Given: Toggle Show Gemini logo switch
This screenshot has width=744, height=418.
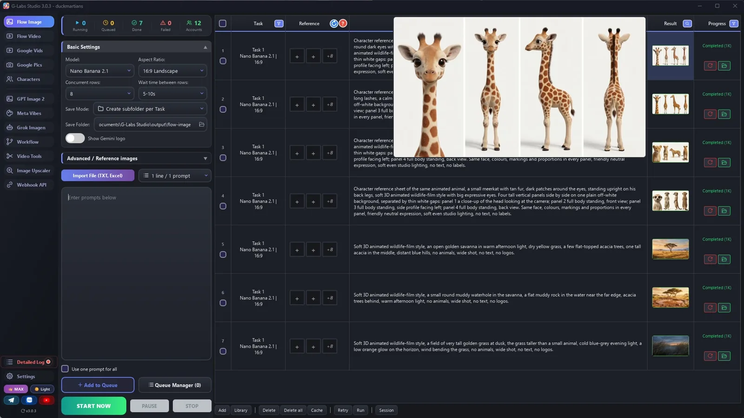Looking at the screenshot, I should point(75,138).
